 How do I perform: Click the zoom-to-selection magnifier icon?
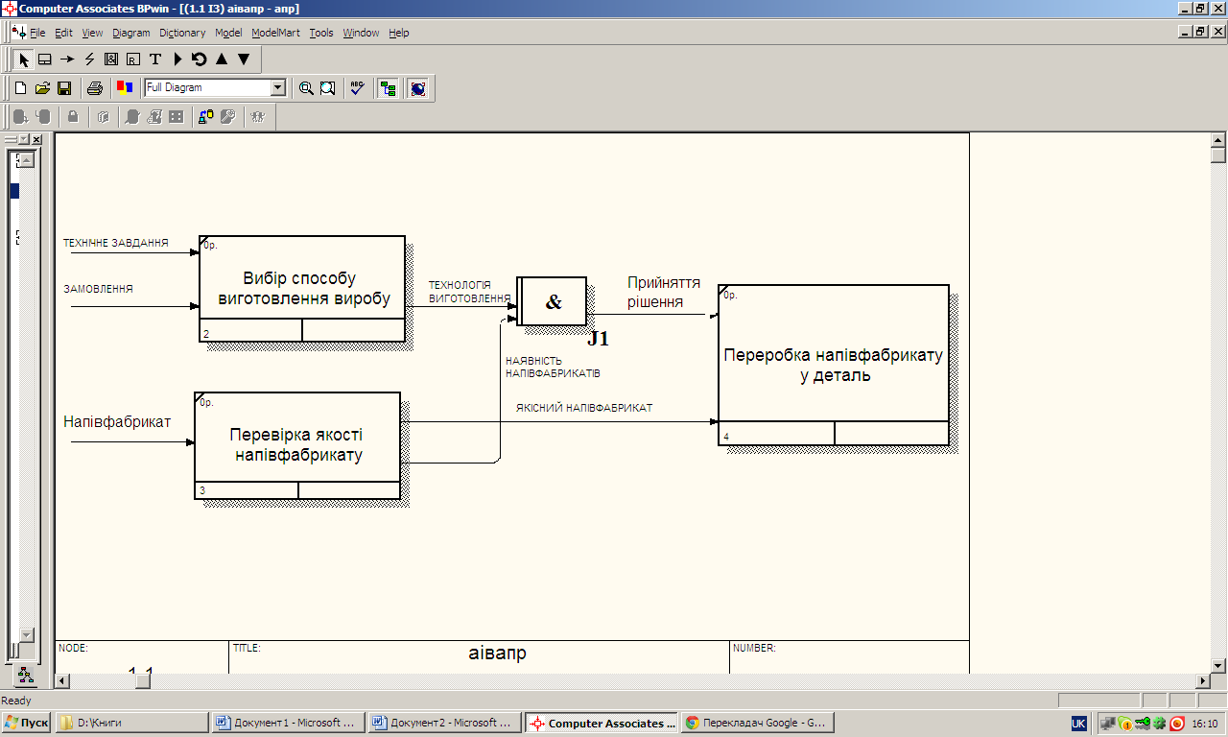click(x=328, y=88)
